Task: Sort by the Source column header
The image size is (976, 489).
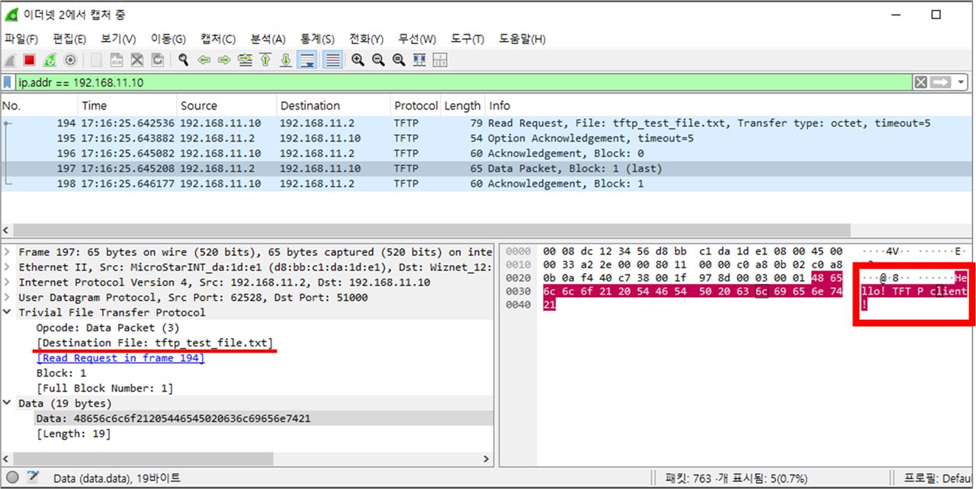Action: coord(226,106)
